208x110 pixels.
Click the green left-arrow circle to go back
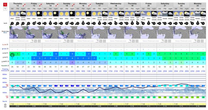(12, 55)
